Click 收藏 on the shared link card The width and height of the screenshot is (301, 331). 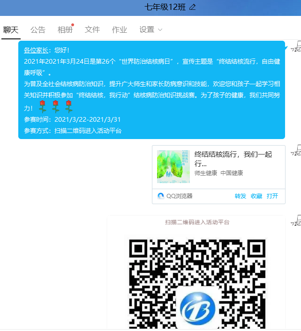click(256, 196)
